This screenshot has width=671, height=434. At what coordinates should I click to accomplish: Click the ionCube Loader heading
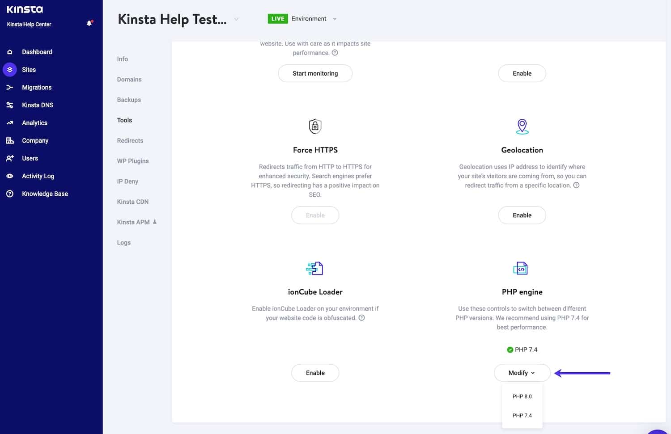[315, 292]
